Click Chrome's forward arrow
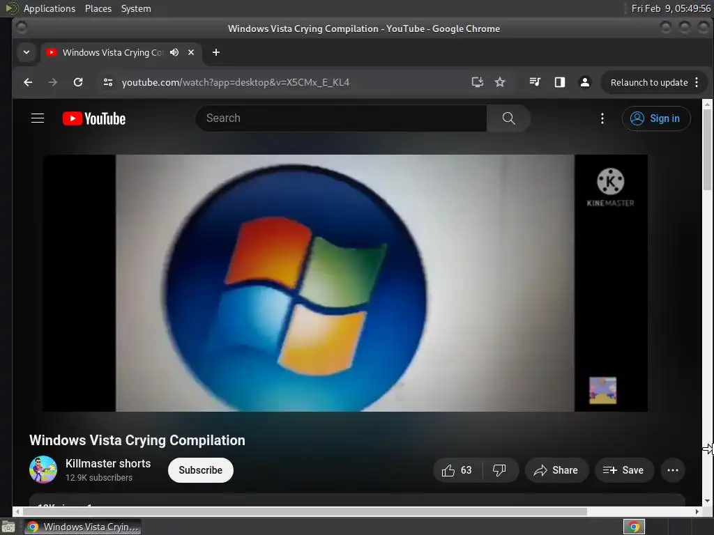The image size is (714, 535). [53, 82]
